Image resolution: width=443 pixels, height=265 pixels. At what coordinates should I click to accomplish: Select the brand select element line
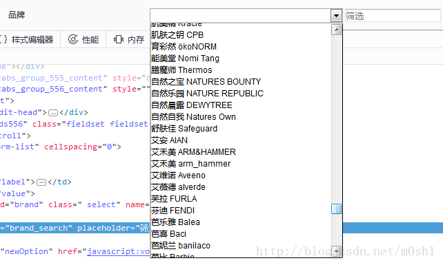75,204
